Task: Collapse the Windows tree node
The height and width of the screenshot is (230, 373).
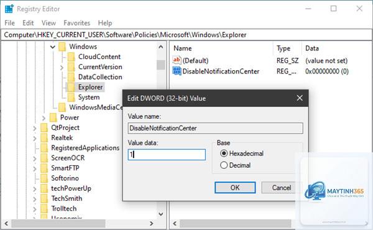Action: click(53, 47)
